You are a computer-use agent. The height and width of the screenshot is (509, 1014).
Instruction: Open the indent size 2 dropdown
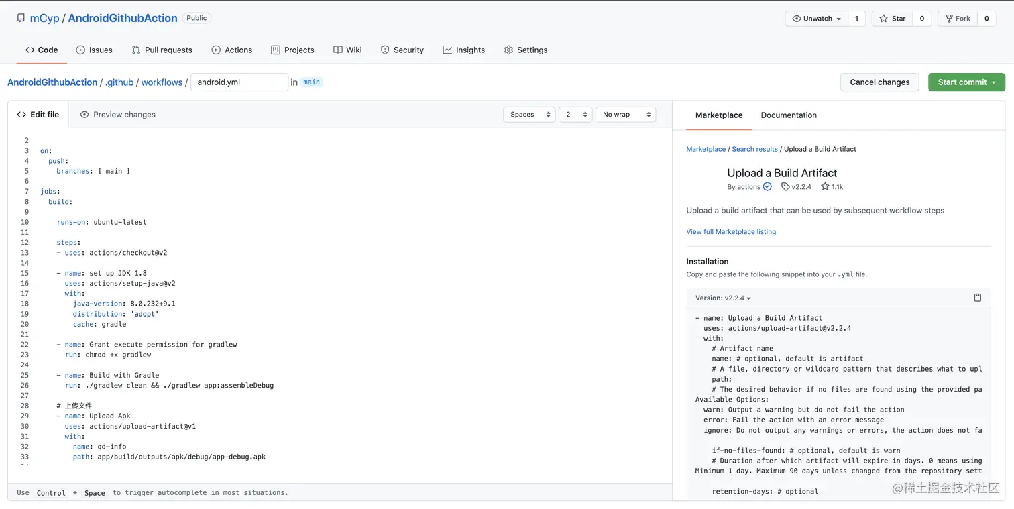[x=575, y=115]
